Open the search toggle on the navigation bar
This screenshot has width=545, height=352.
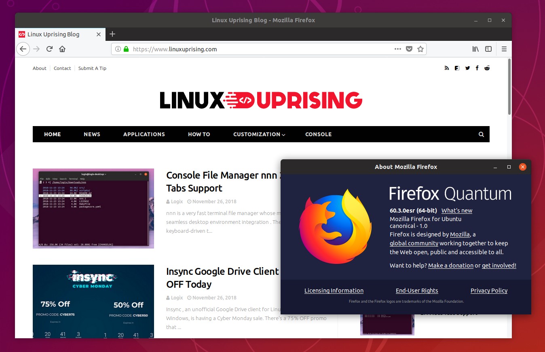pyautogui.click(x=481, y=134)
